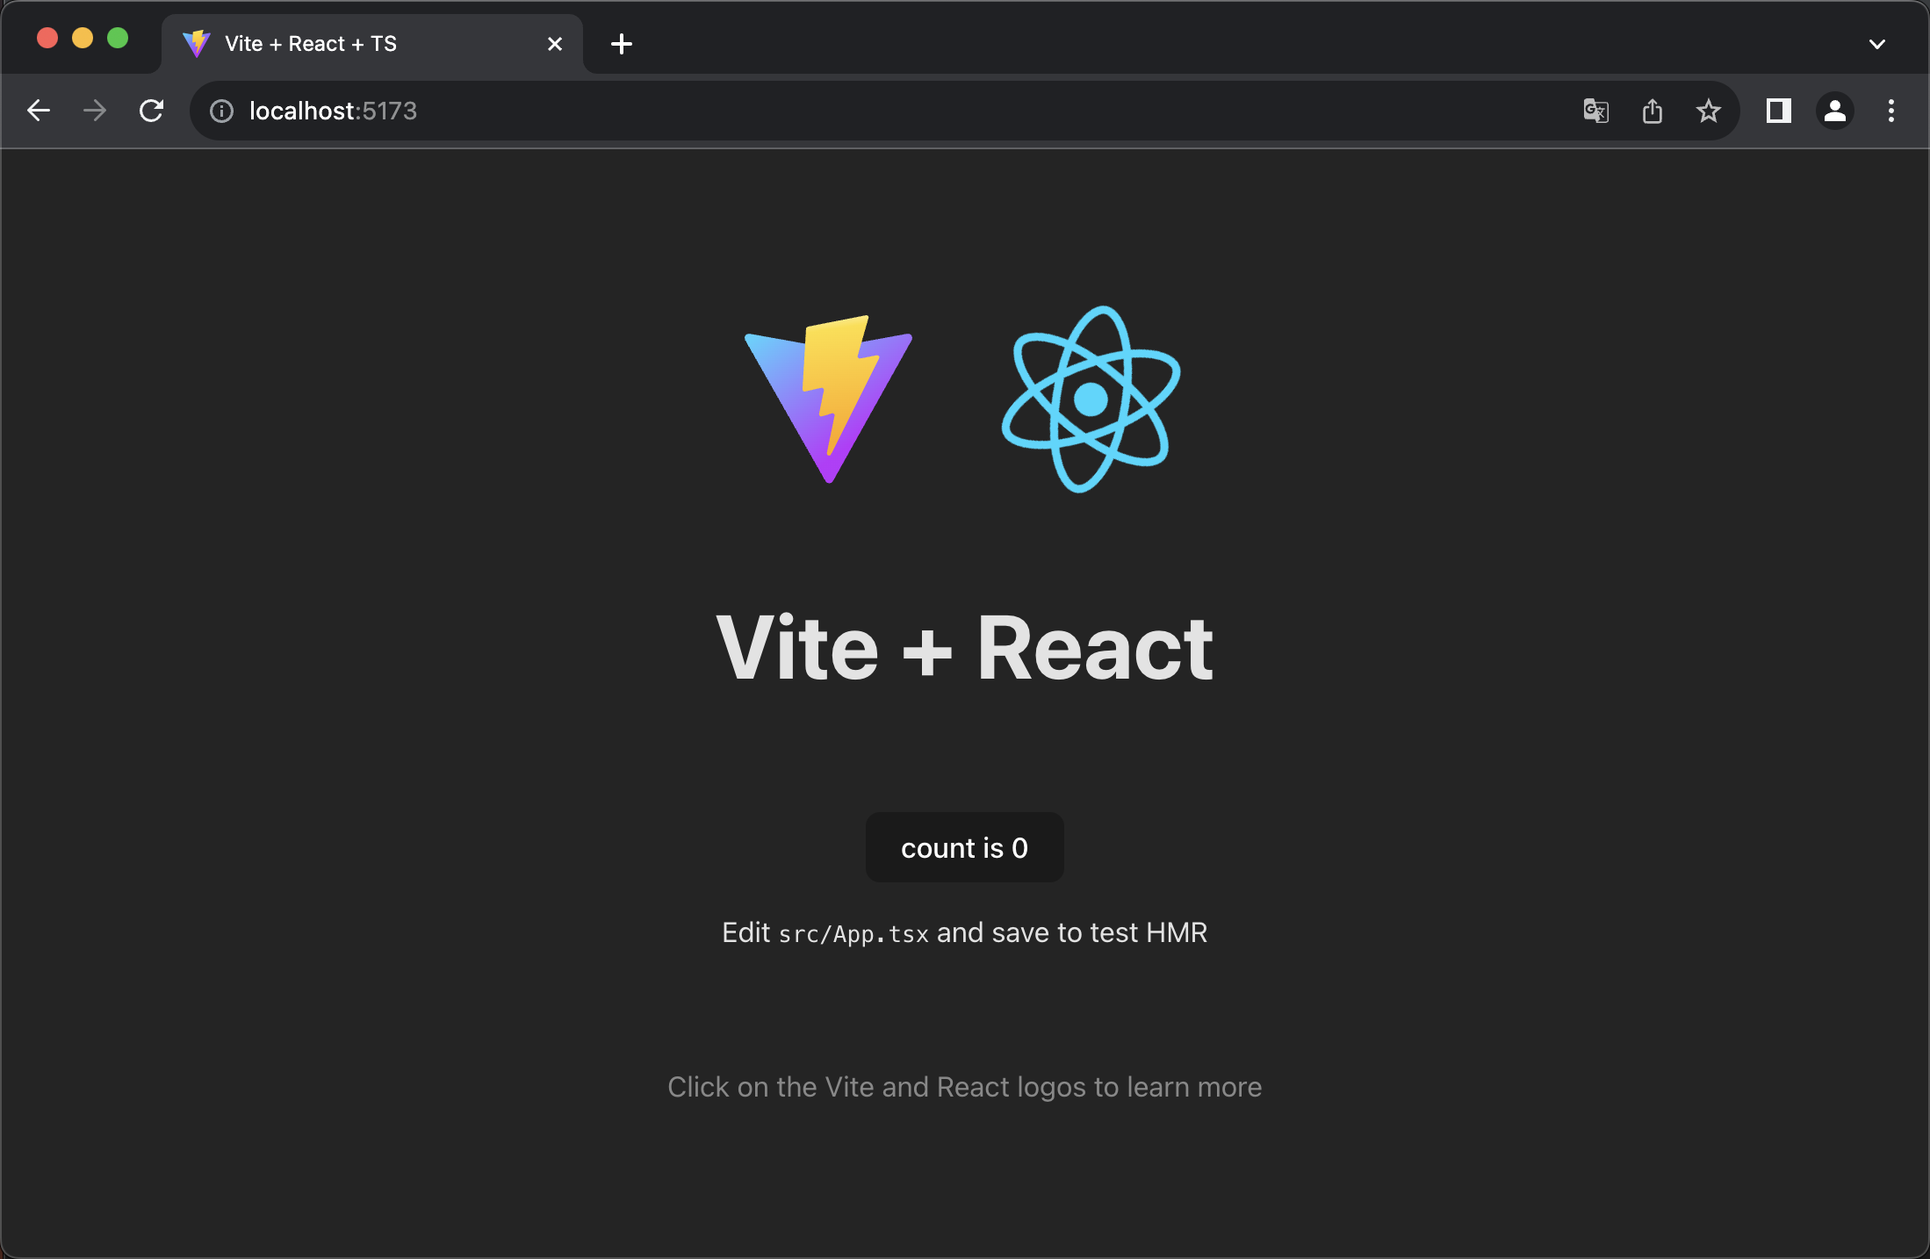Click the React atom logo
This screenshot has width=1930, height=1259.
1091,399
